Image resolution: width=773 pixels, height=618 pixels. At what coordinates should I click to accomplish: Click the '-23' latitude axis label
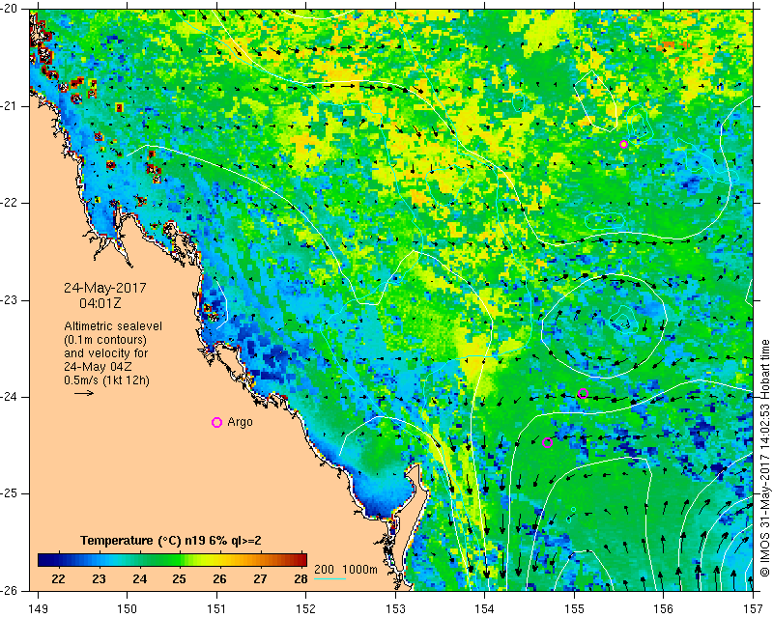click(x=11, y=300)
